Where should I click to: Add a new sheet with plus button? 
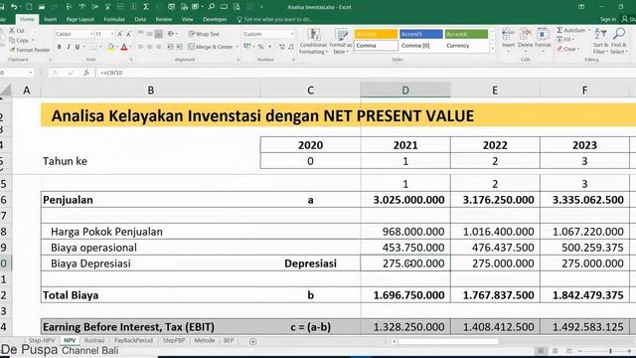tap(252, 341)
